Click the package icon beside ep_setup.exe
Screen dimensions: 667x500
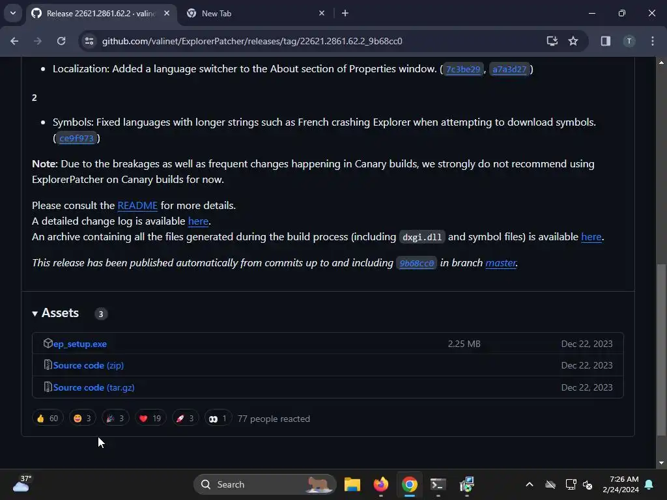click(48, 343)
